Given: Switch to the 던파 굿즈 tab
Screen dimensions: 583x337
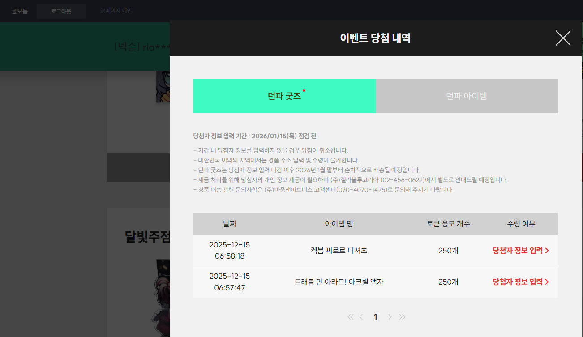Looking at the screenshot, I should click(x=284, y=96).
